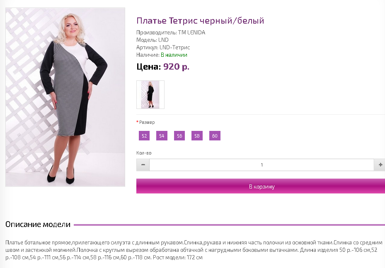
Task: Pick size 56
Action: [179, 136]
